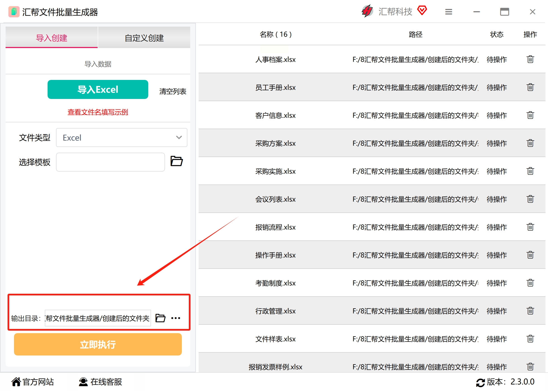Click the 导入Excel button

(x=98, y=89)
